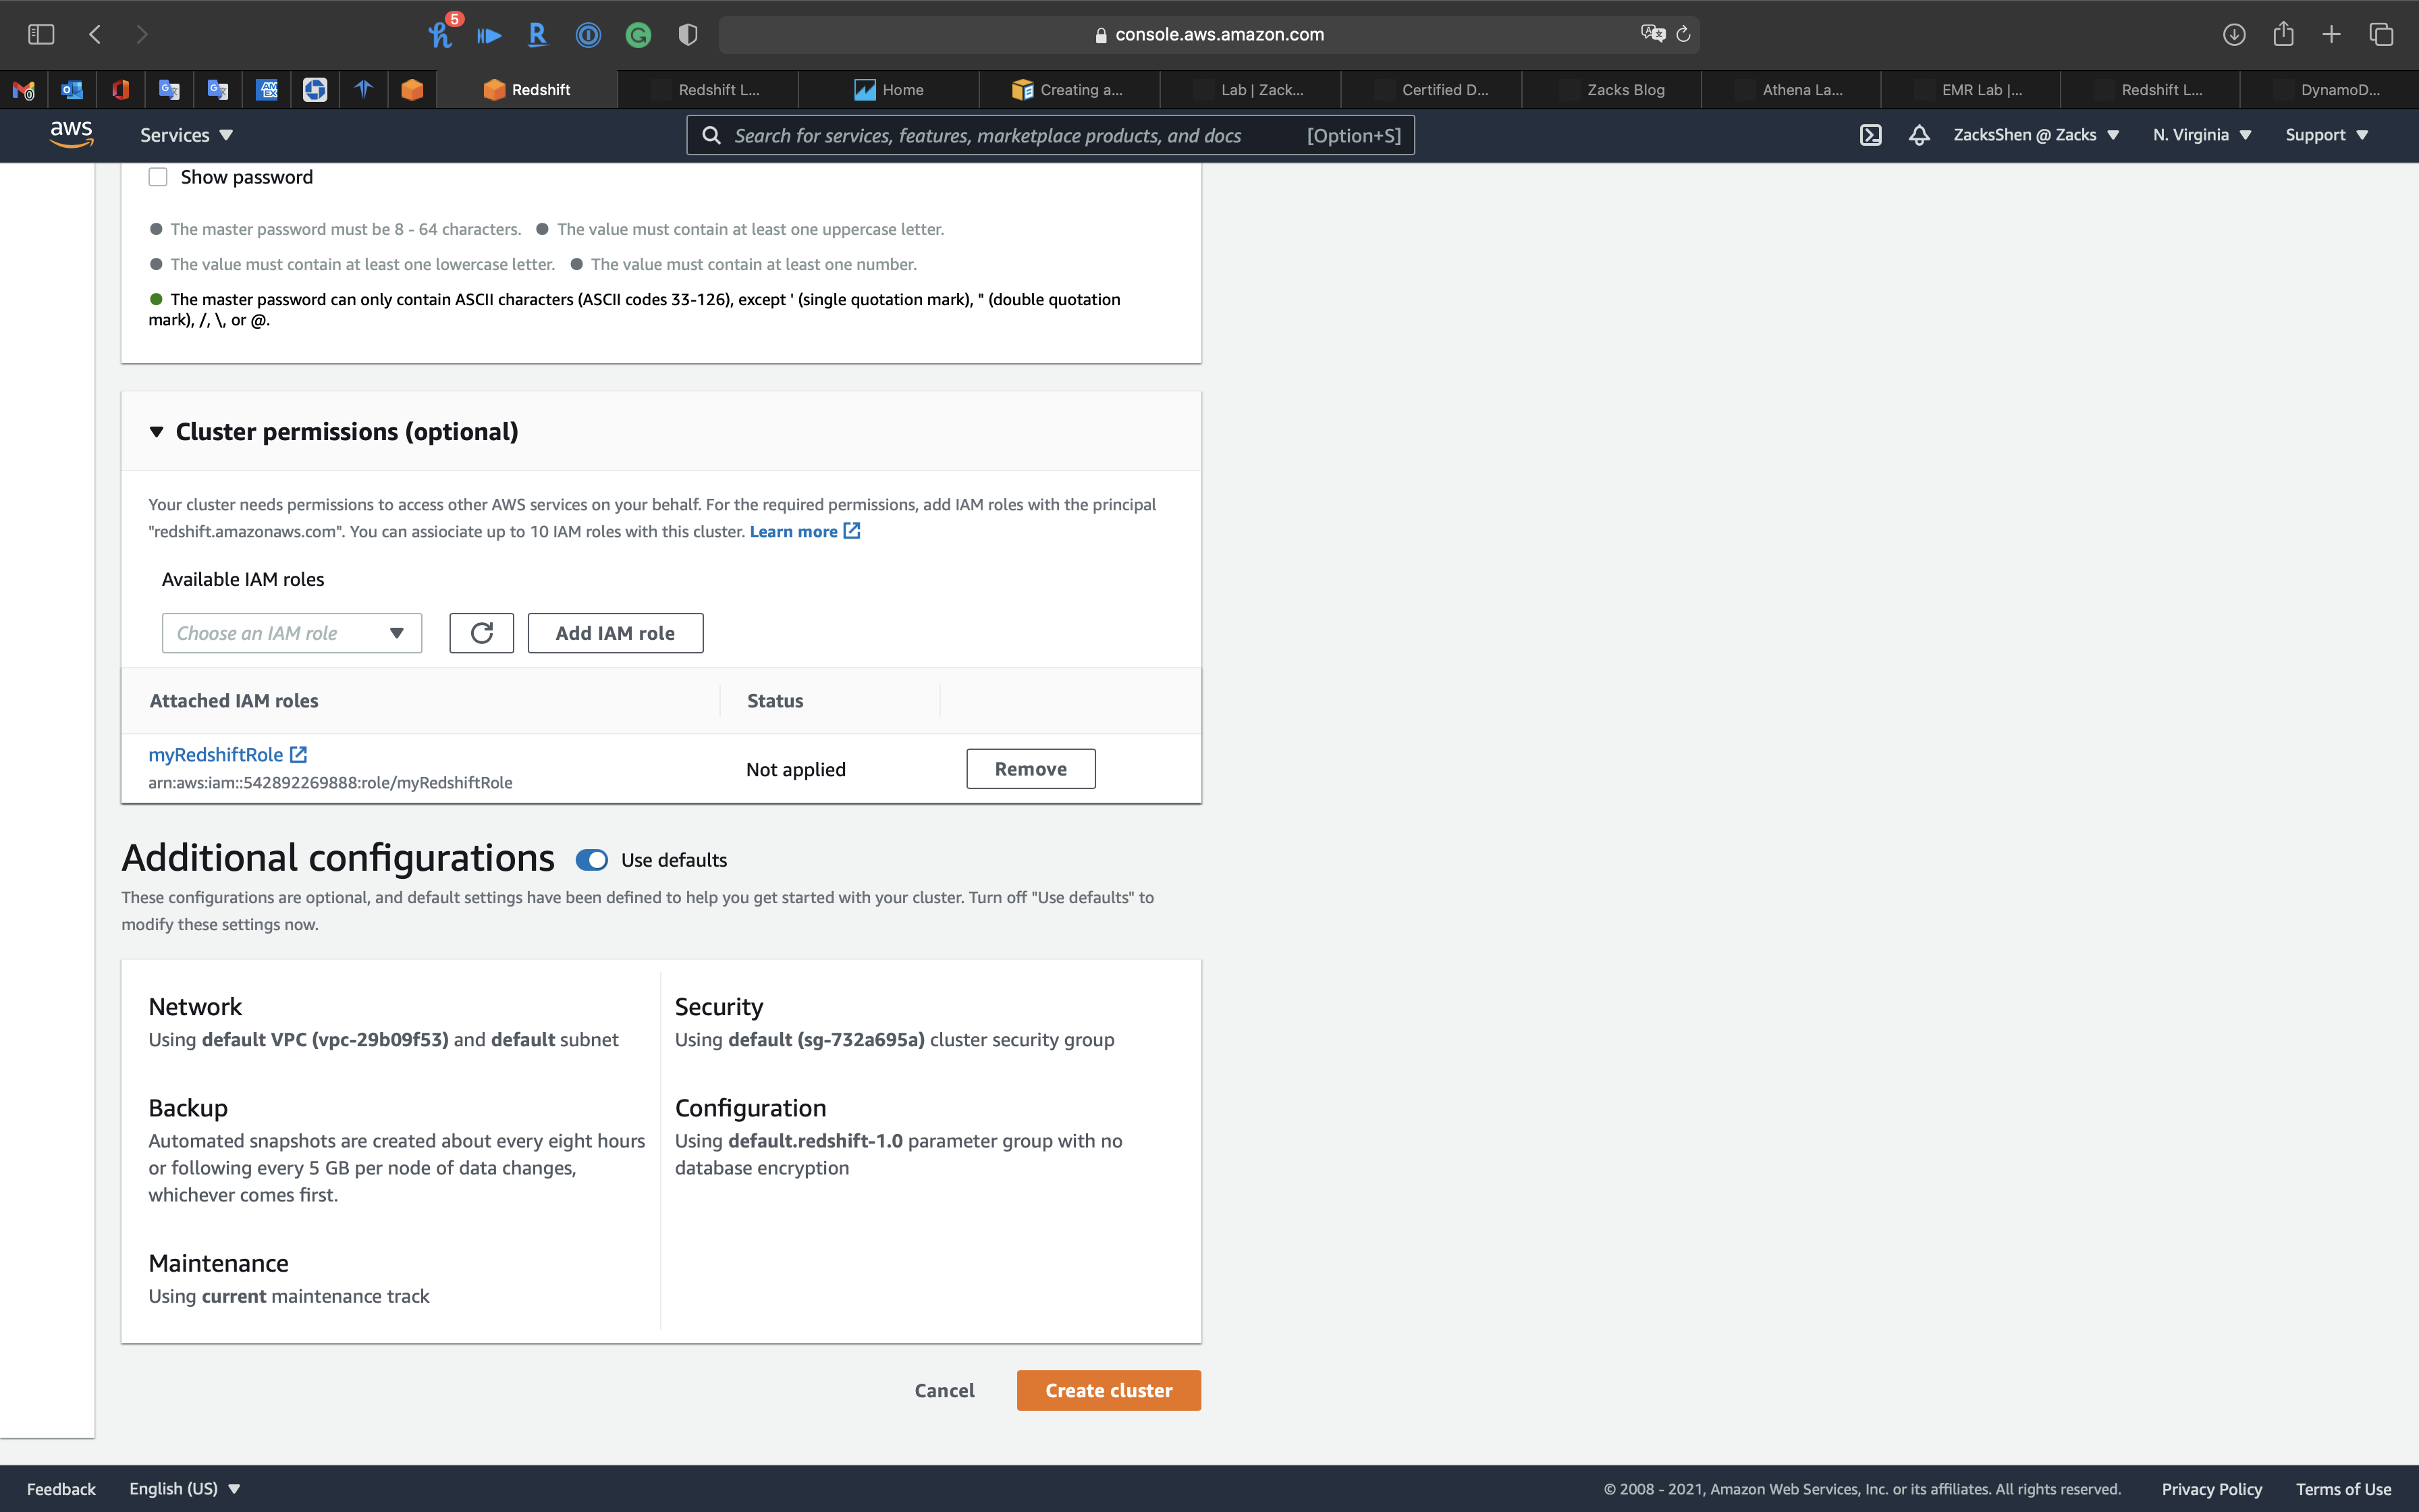Image resolution: width=2419 pixels, height=1512 pixels.
Task: Open Safari share sheet icon
Action: tap(2283, 34)
